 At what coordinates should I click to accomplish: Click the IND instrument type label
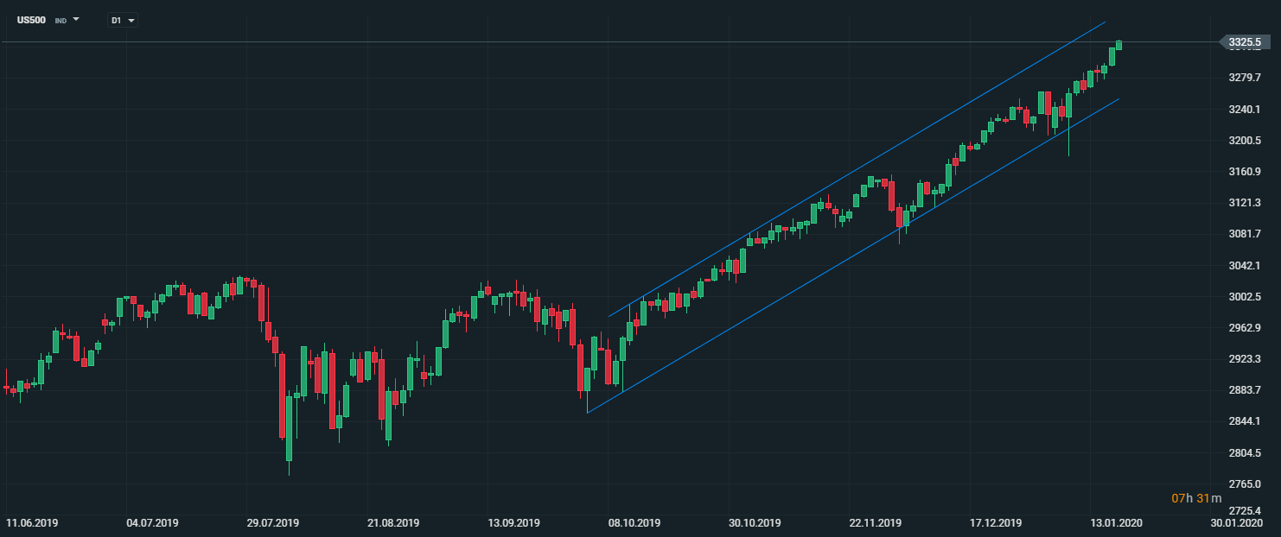coord(61,20)
